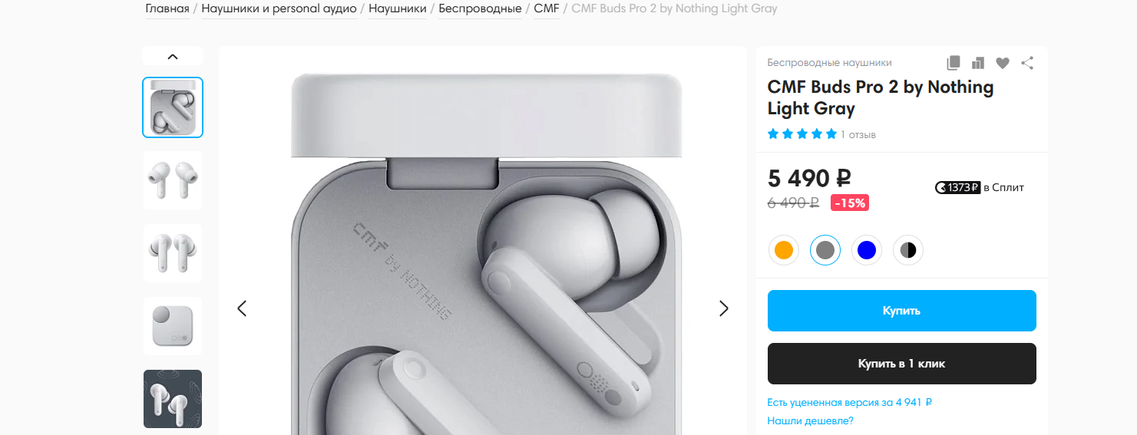Click the Split payment 1373 ₽ badge
The image size is (1137, 435).
pos(958,187)
